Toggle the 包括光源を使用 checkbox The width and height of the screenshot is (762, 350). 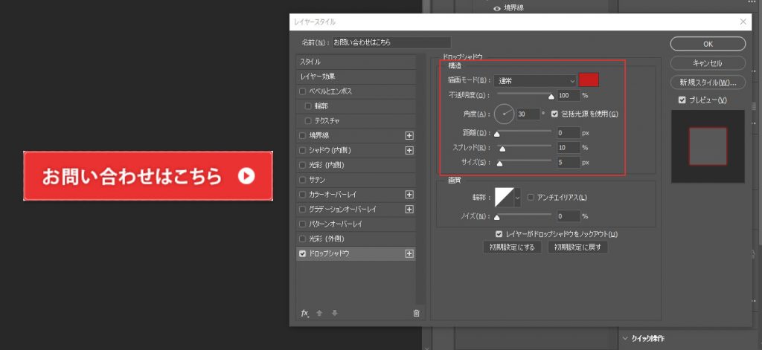click(554, 114)
